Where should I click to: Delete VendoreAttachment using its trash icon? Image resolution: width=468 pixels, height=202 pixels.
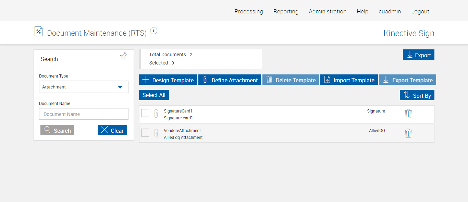[408, 133]
